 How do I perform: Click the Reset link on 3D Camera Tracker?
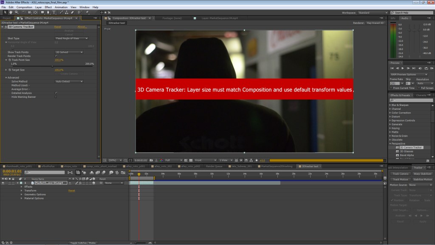tap(57, 27)
